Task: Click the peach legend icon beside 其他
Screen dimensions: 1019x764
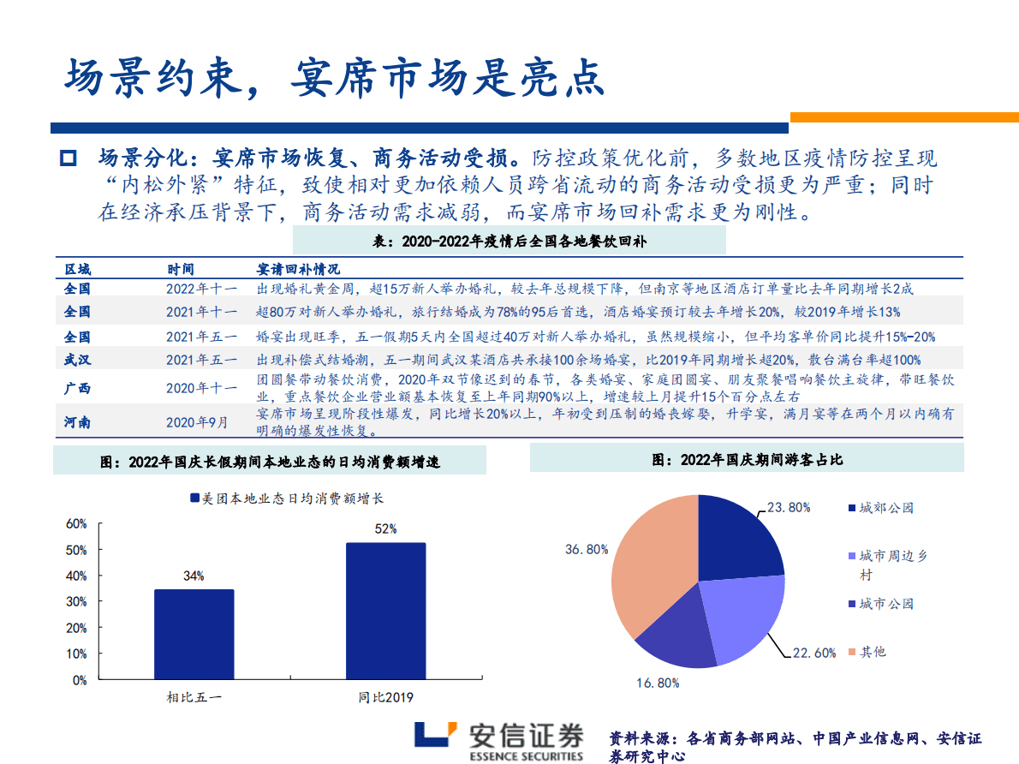Action: (853, 652)
